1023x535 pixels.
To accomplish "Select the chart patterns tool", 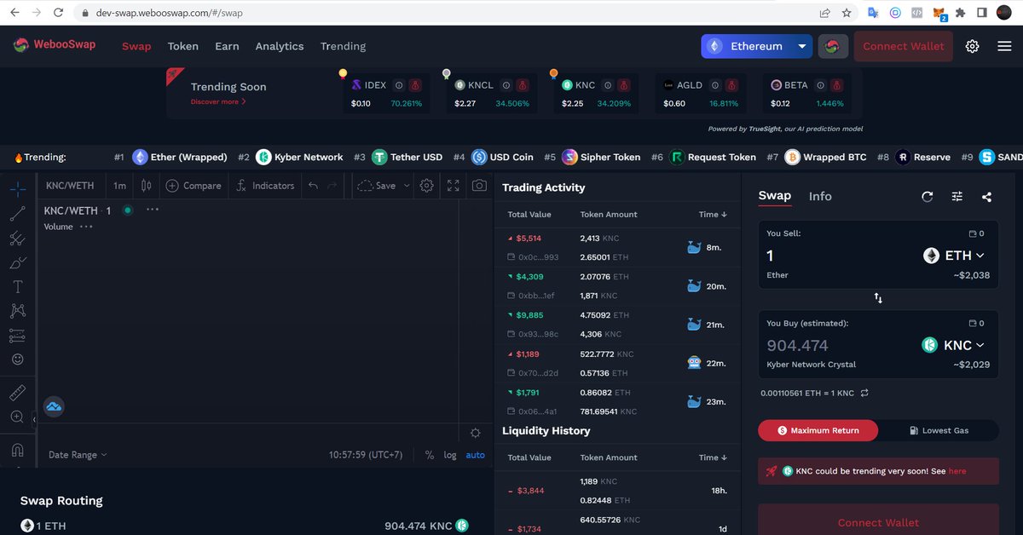I will (17, 311).
